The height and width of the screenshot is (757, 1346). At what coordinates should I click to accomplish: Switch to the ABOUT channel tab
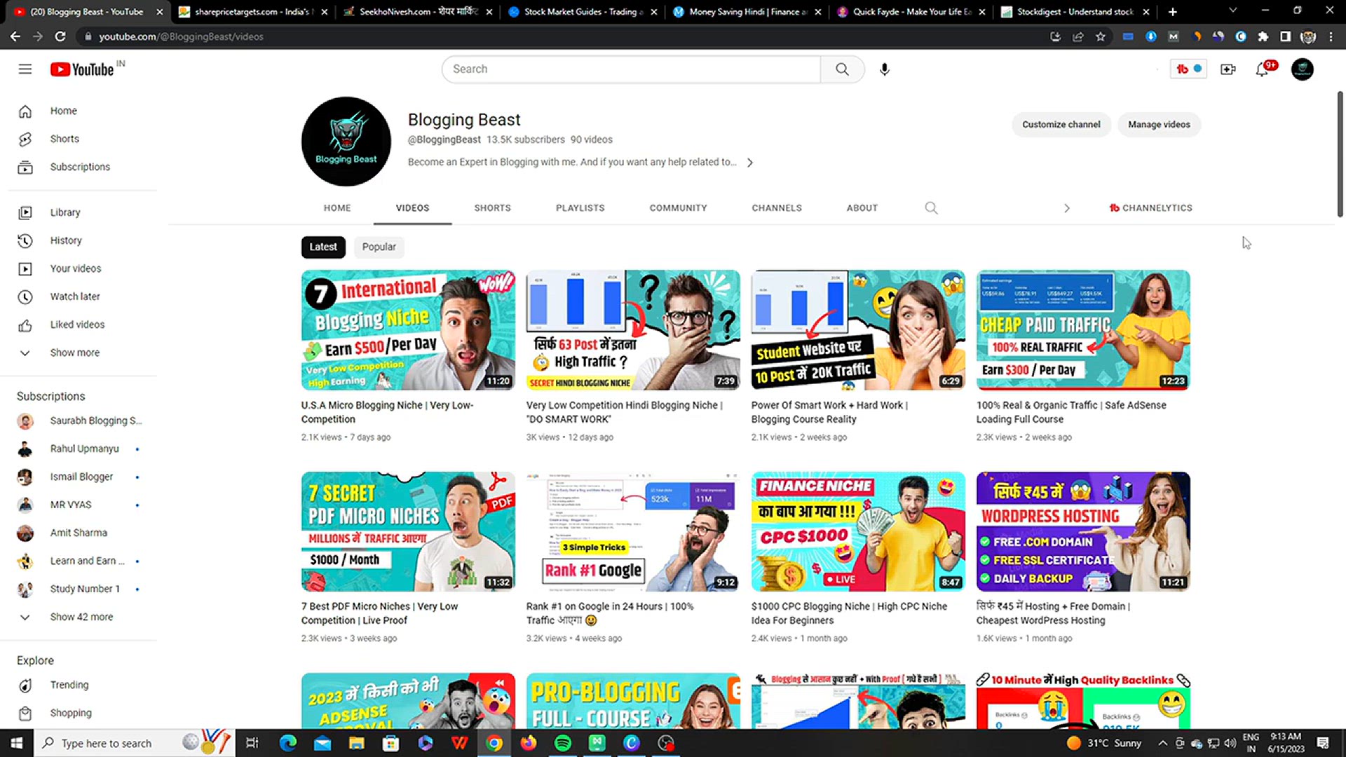pyautogui.click(x=862, y=207)
